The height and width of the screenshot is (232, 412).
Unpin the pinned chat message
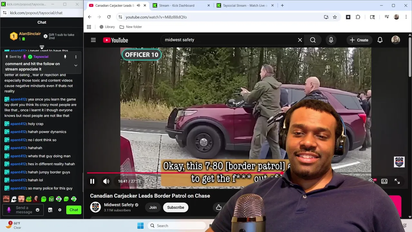(65, 57)
